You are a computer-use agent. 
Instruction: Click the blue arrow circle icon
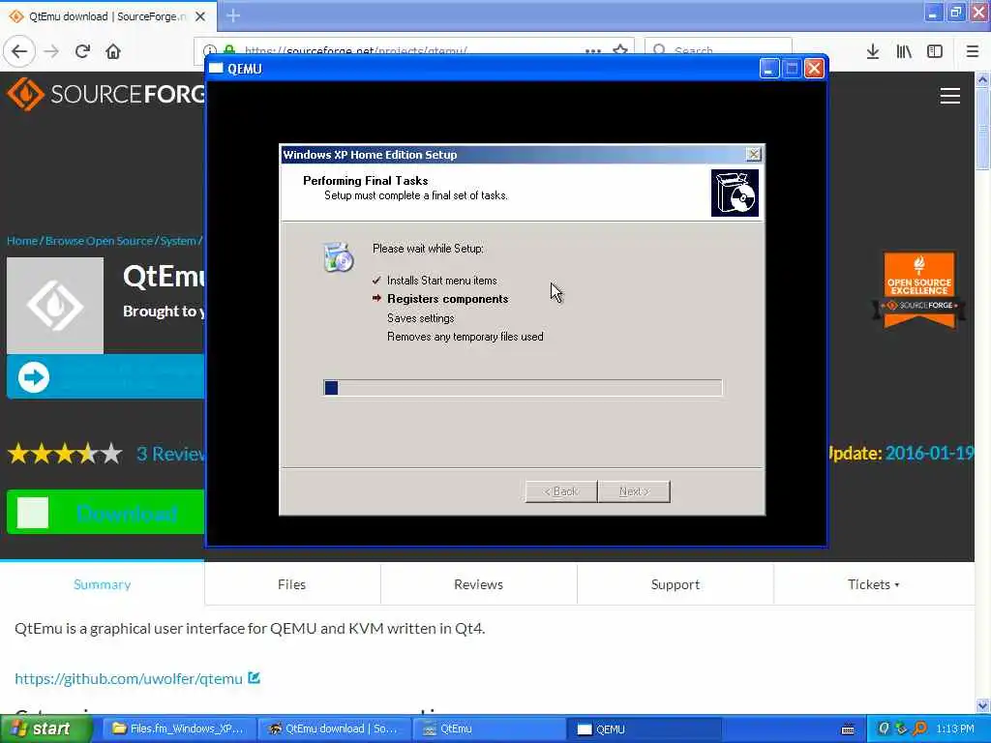click(x=34, y=377)
